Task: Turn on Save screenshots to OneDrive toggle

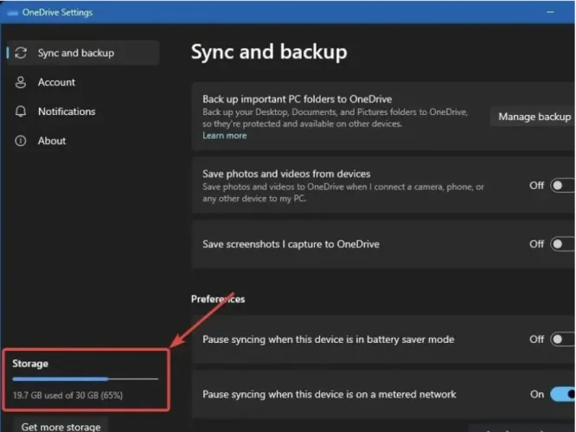Action: [x=562, y=245]
